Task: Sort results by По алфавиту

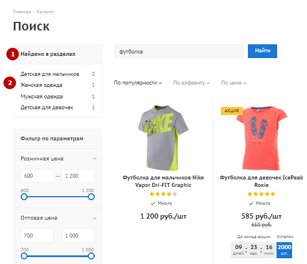Action: pos(191,83)
